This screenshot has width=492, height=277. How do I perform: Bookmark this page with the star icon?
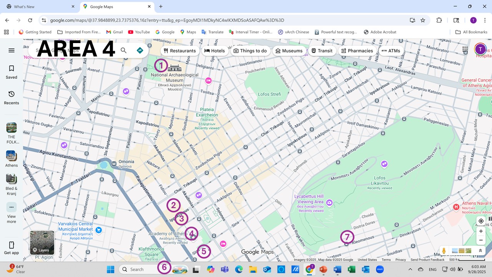coord(423,20)
